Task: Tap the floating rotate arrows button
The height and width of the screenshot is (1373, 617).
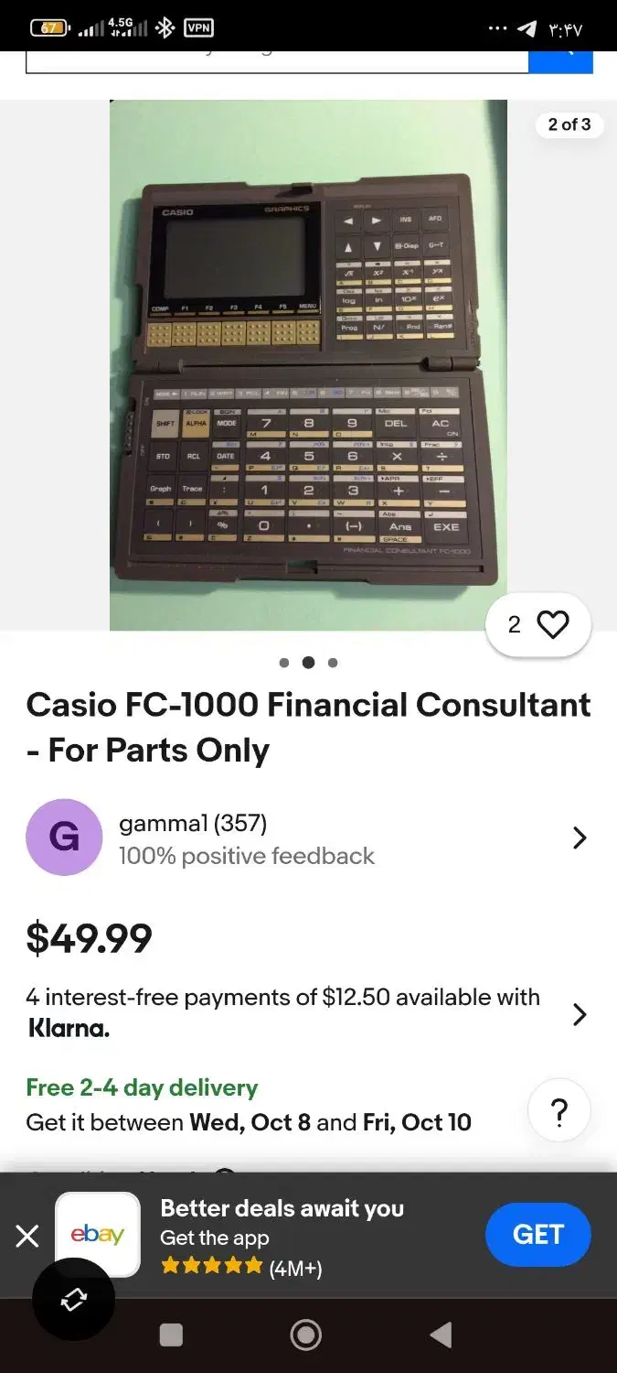Action: (x=73, y=1300)
